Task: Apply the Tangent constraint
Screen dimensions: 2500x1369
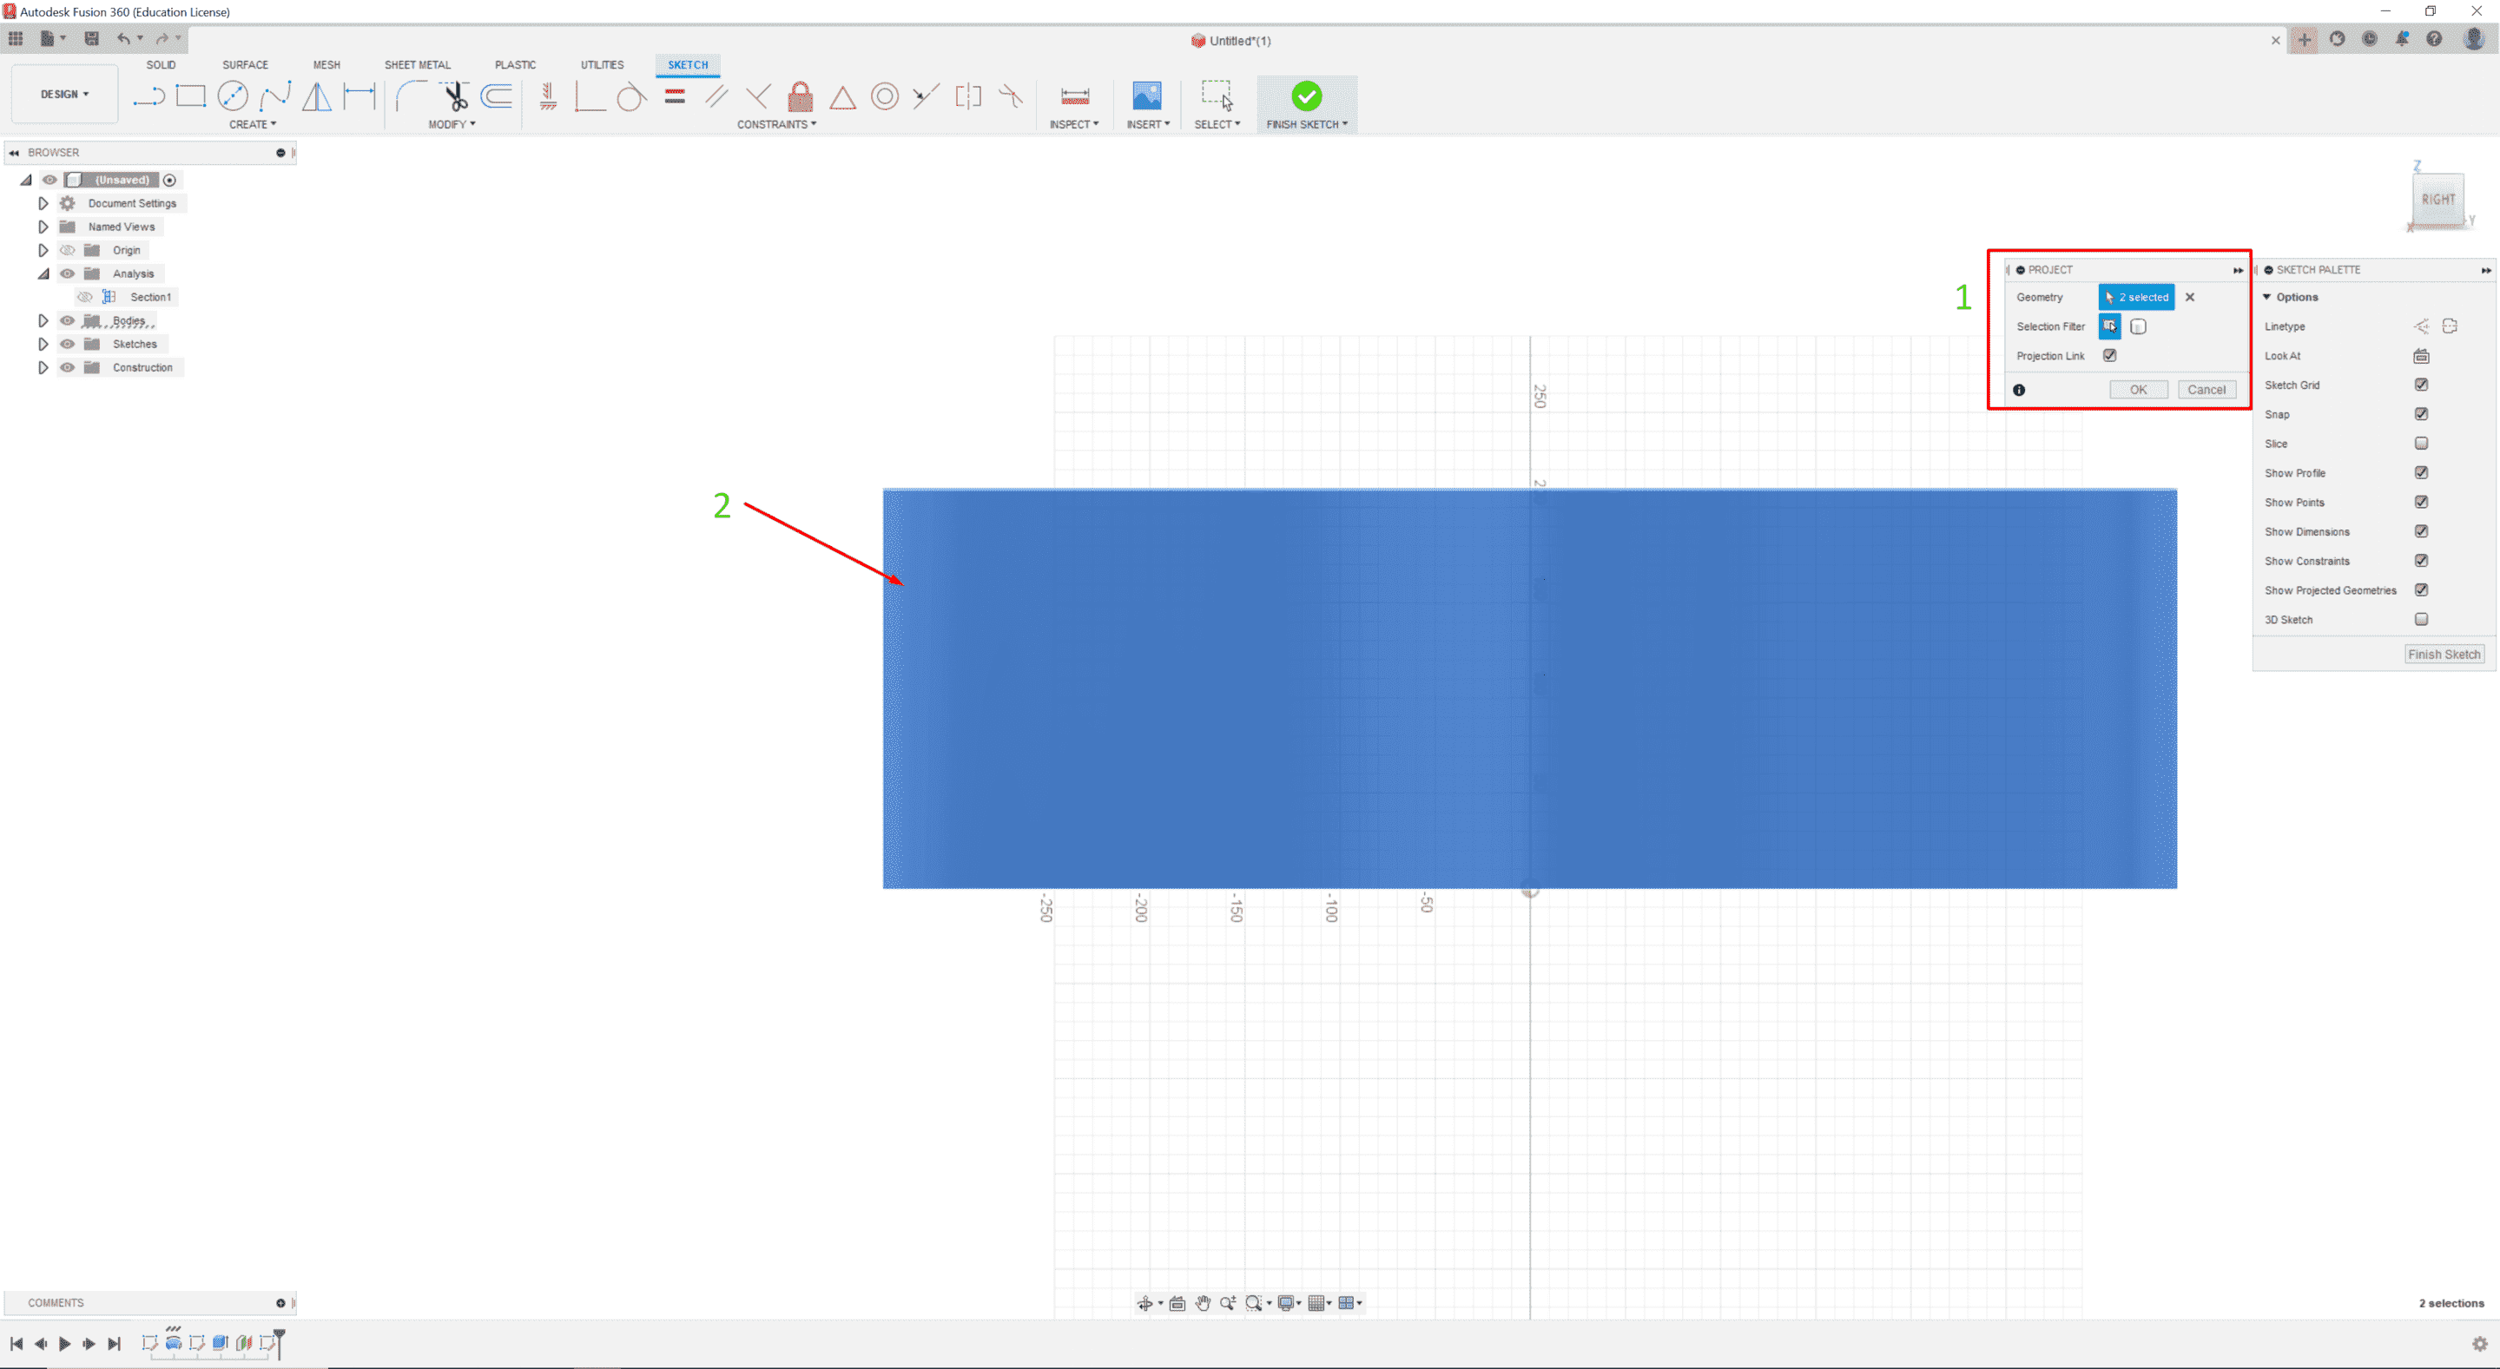Action: [630, 96]
